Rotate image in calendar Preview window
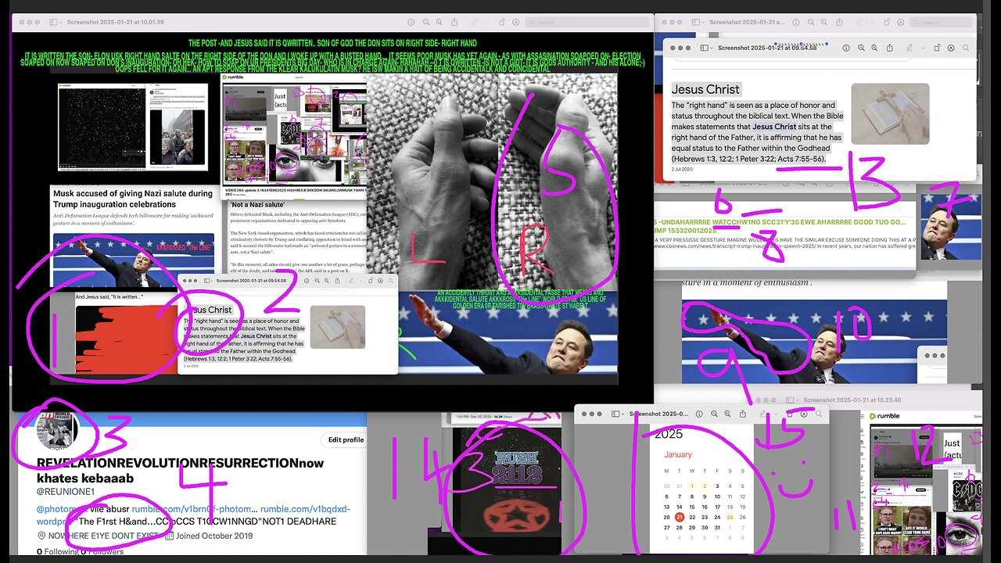Screen dimensions: 1001x563 [x=789, y=414]
